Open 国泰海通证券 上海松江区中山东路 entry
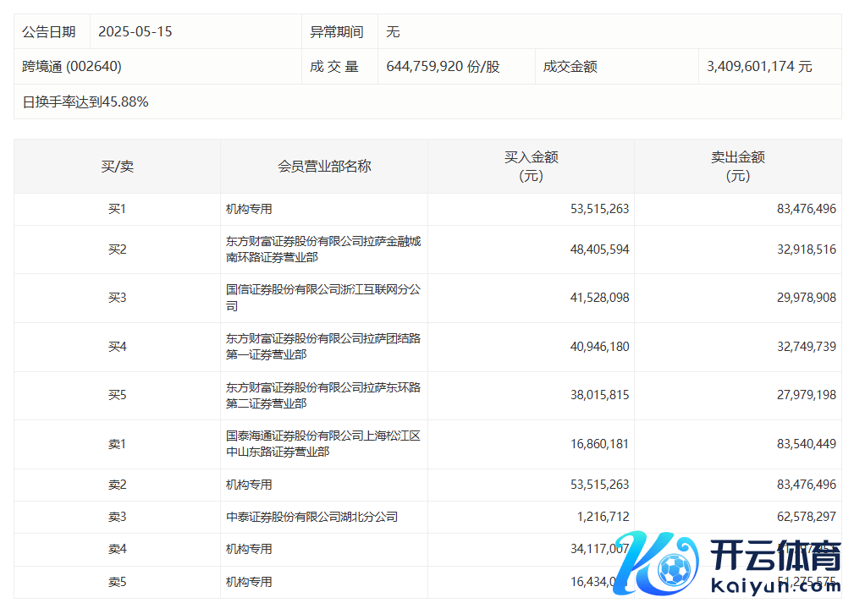Image resolution: width=854 pixels, height=614 pixels. pyautogui.click(x=322, y=444)
